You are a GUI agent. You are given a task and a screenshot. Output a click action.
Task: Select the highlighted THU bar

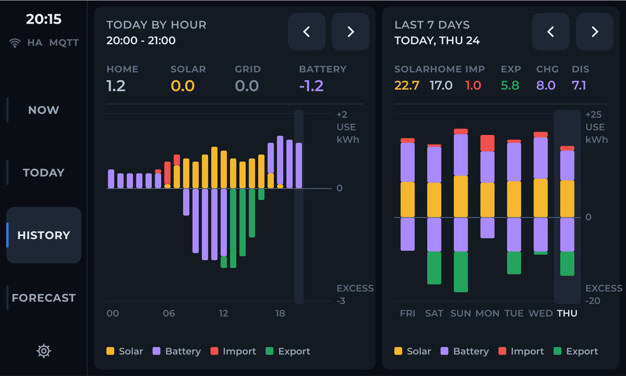(567, 210)
